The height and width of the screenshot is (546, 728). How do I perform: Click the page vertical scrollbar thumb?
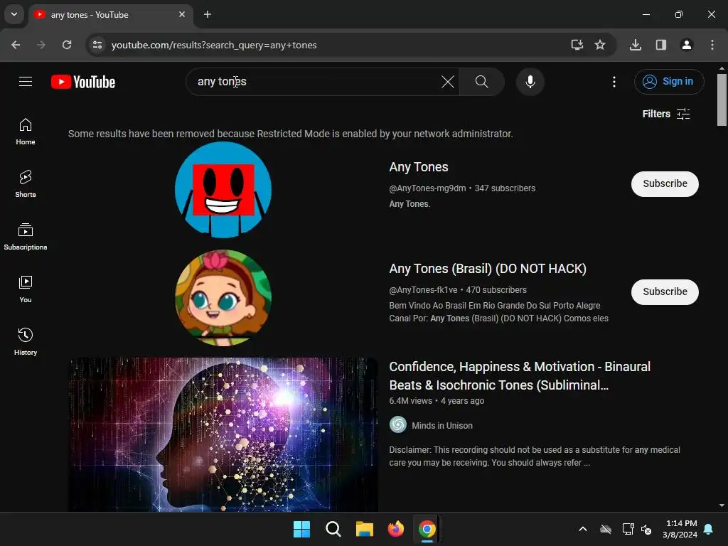722,100
